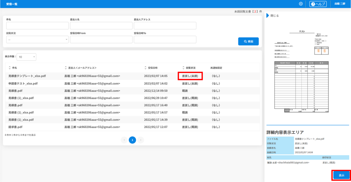The width and height of the screenshot is (351, 182).
Task: Click sender cell in 請求書.pdf row
Action: click(92, 127)
